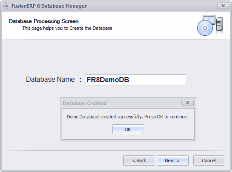Viewport: 232px width, 172px height.
Task: Click the colon after Database Name label
Action: [x=80, y=80]
